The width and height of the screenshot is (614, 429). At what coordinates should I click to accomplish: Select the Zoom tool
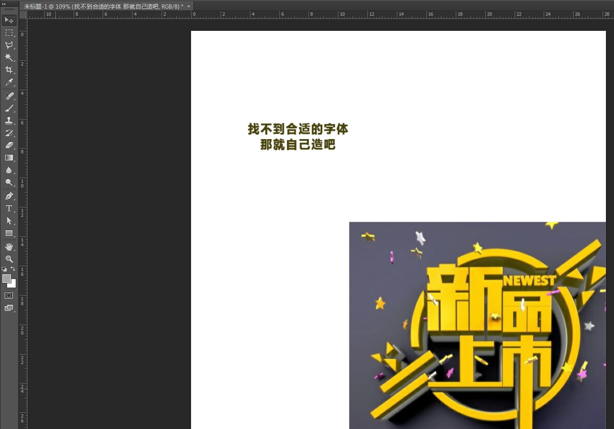pyautogui.click(x=9, y=259)
